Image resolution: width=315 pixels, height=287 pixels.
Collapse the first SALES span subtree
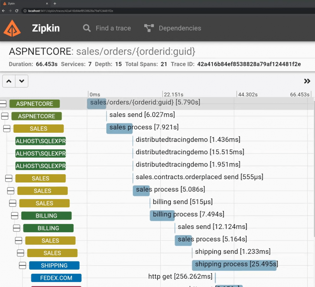pyautogui.click(x=7, y=128)
